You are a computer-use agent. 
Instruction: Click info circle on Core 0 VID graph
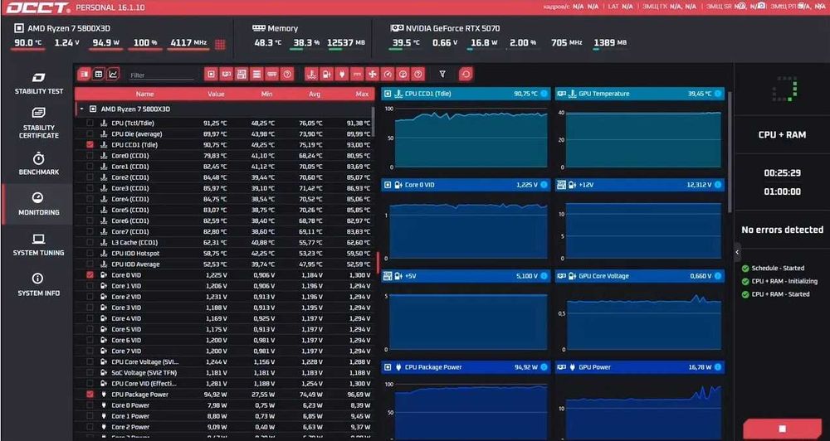pos(544,185)
